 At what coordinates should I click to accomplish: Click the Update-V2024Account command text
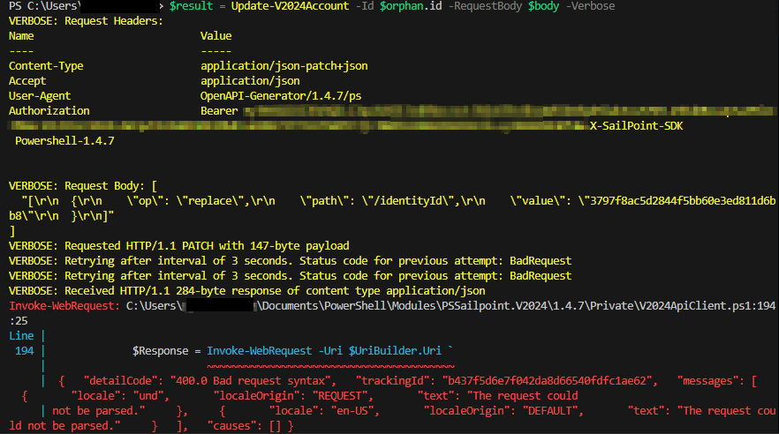(x=290, y=6)
